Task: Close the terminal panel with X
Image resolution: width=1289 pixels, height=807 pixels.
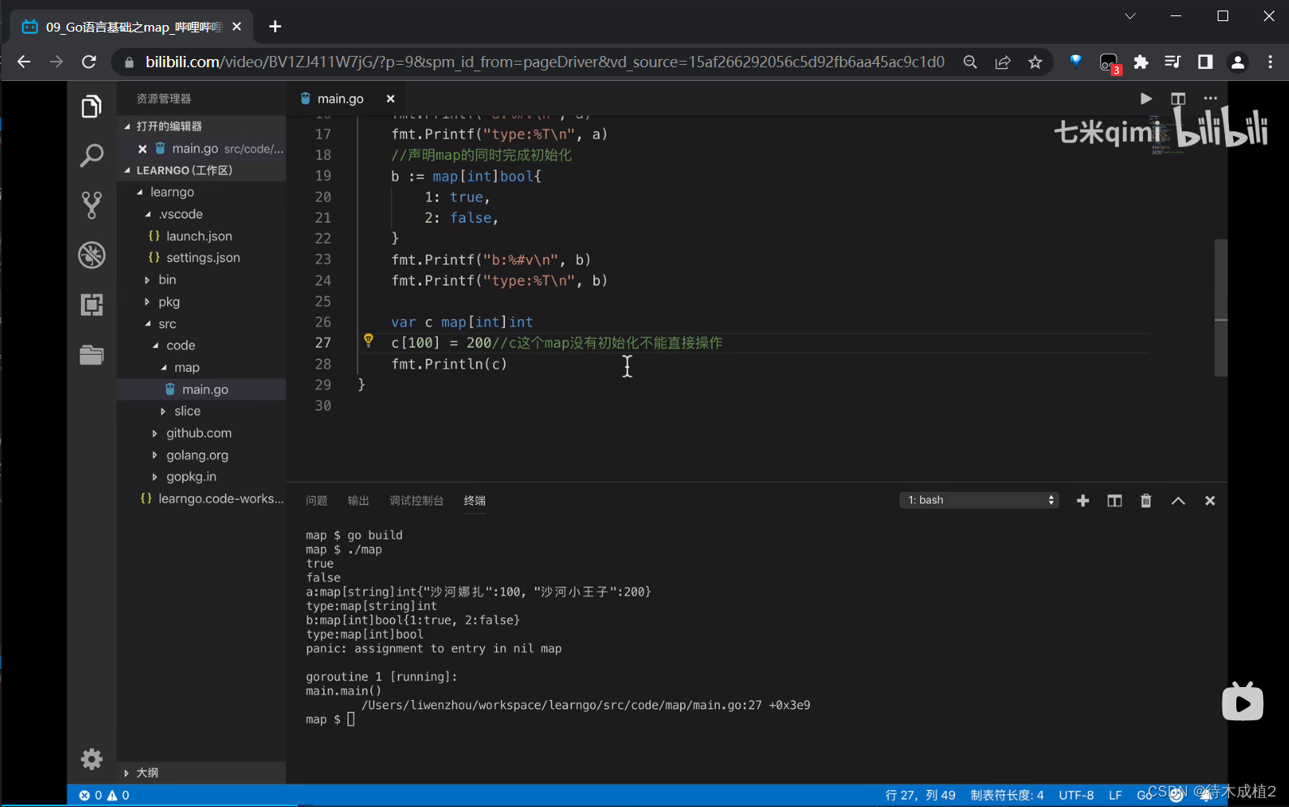Action: 1210,501
